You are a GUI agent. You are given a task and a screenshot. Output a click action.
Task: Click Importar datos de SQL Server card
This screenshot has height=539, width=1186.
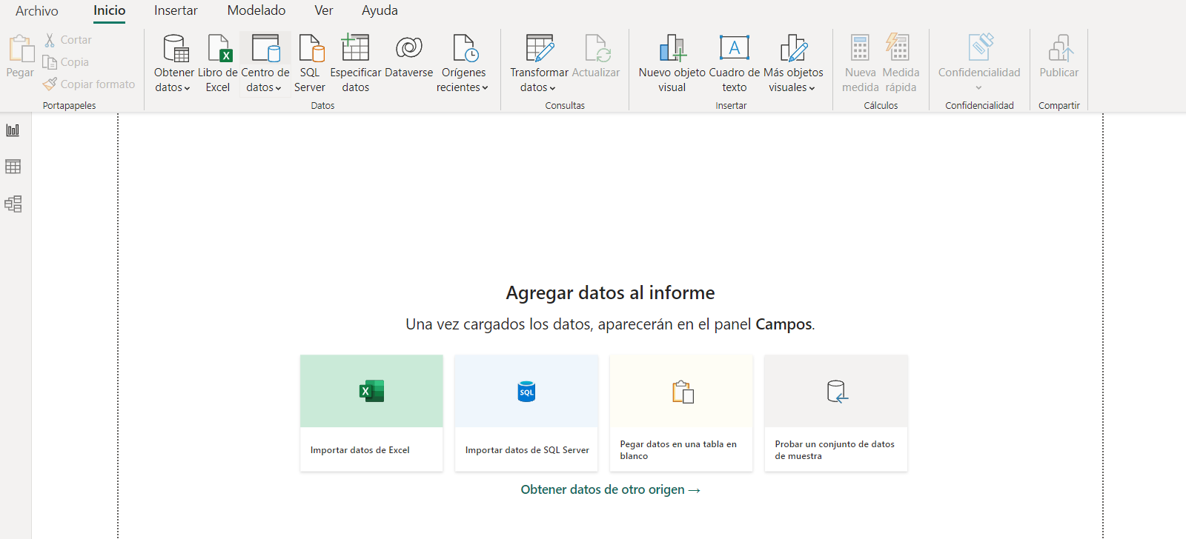tap(526, 413)
